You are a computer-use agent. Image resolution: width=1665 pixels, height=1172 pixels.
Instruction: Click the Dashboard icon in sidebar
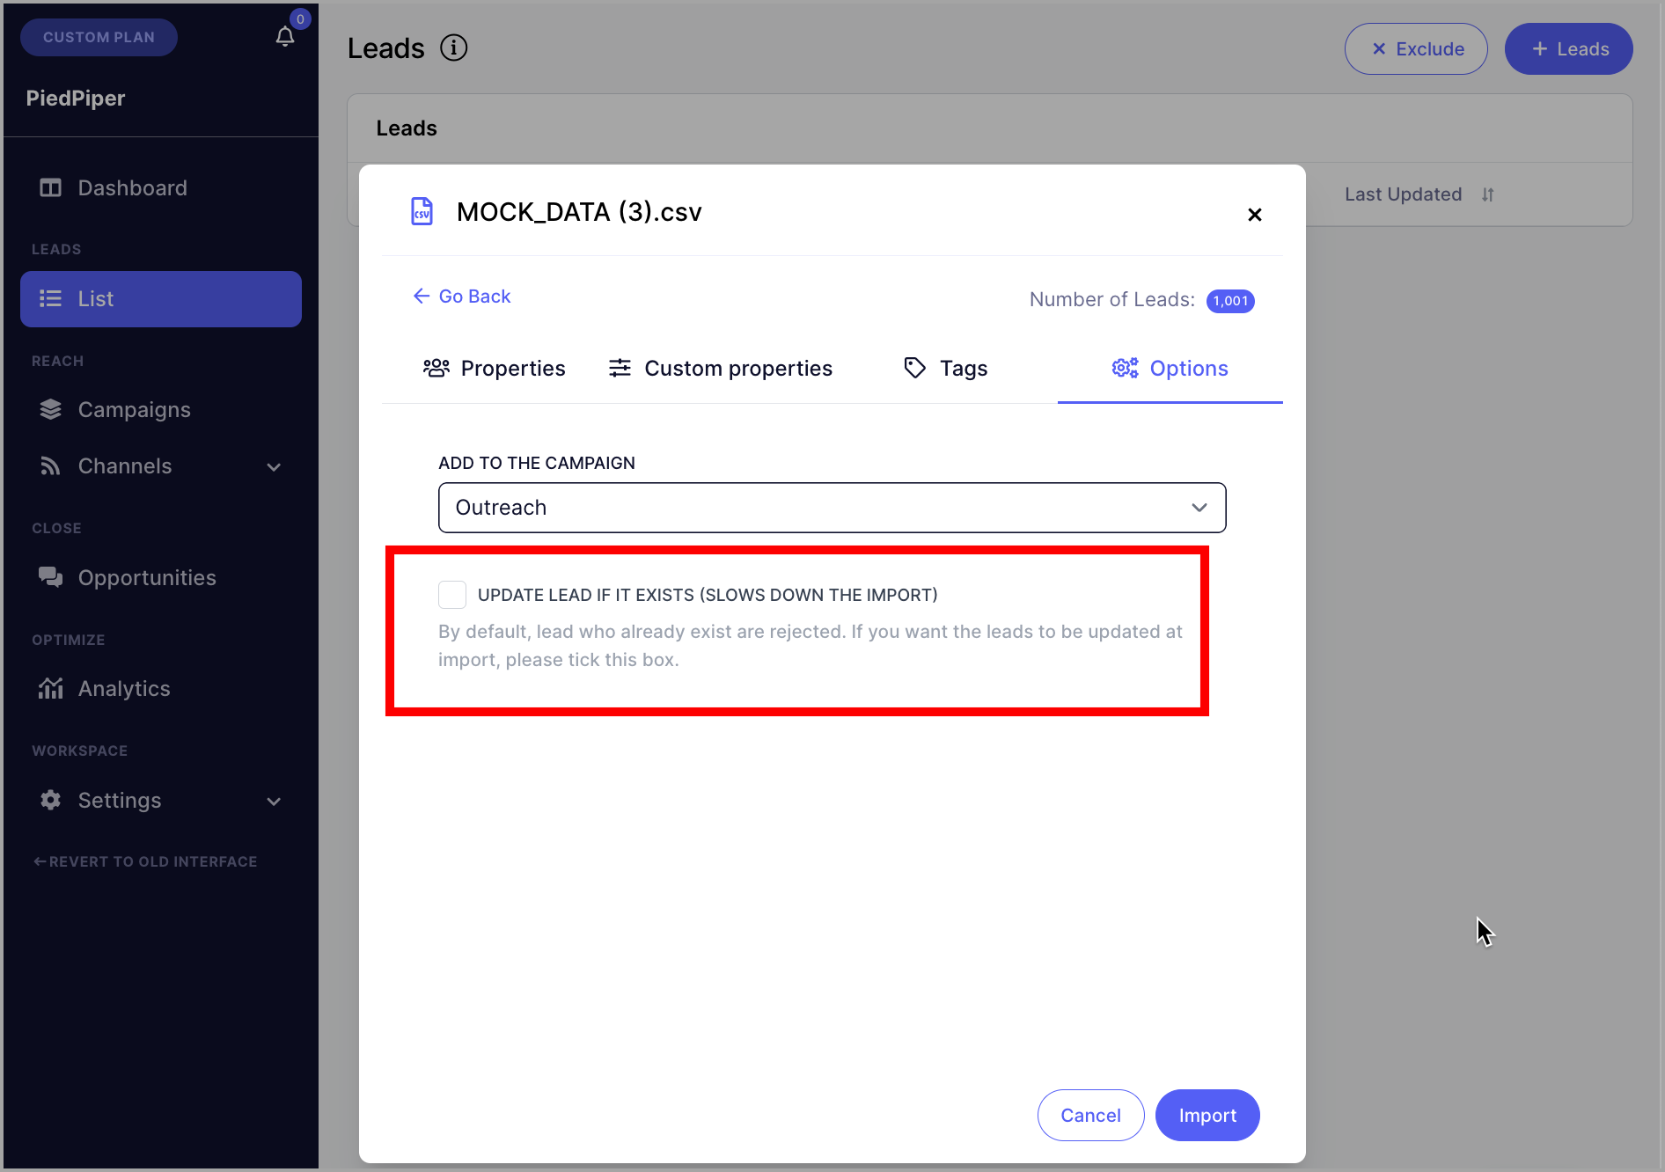[51, 187]
